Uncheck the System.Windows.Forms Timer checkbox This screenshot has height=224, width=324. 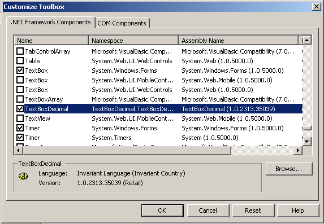click(20, 128)
